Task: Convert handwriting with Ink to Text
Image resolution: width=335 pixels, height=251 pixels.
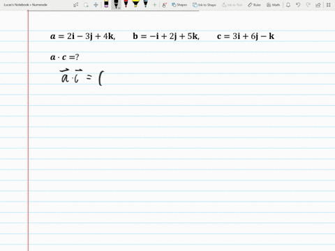Action: (232, 5)
